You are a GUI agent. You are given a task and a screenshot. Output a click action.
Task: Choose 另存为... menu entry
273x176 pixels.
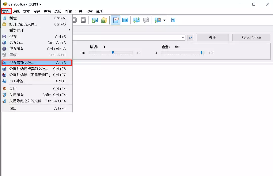click(36, 43)
